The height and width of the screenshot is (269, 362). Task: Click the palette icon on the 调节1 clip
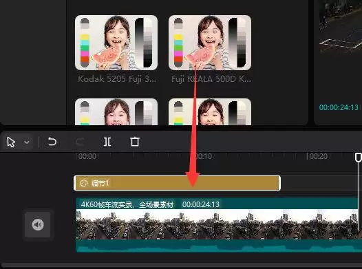point(83,183)
